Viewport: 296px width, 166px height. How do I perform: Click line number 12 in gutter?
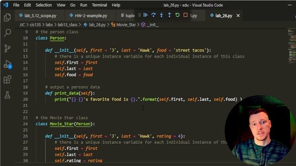[x=25, y=50]
